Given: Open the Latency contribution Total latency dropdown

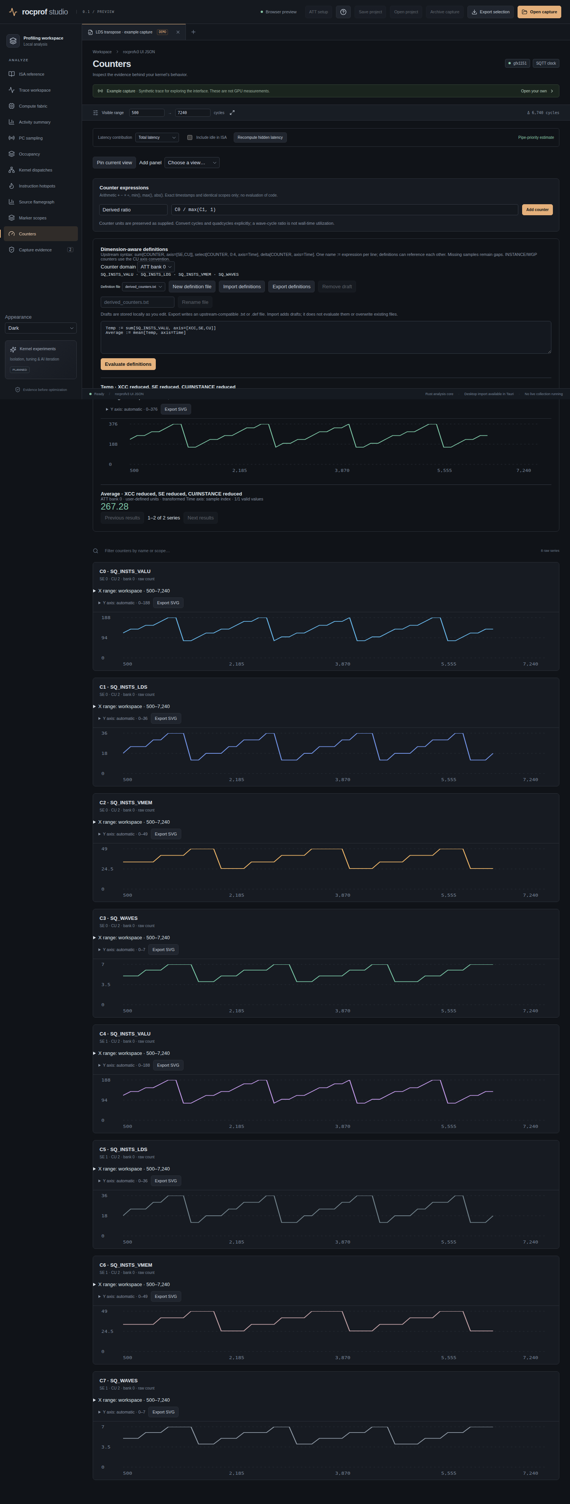Looking at the screenshot, I should pyautogui.click(x=157, y=137).
